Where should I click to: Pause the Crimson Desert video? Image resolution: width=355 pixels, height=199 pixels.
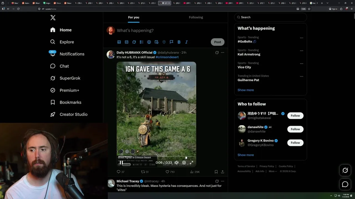pos(121,163)
